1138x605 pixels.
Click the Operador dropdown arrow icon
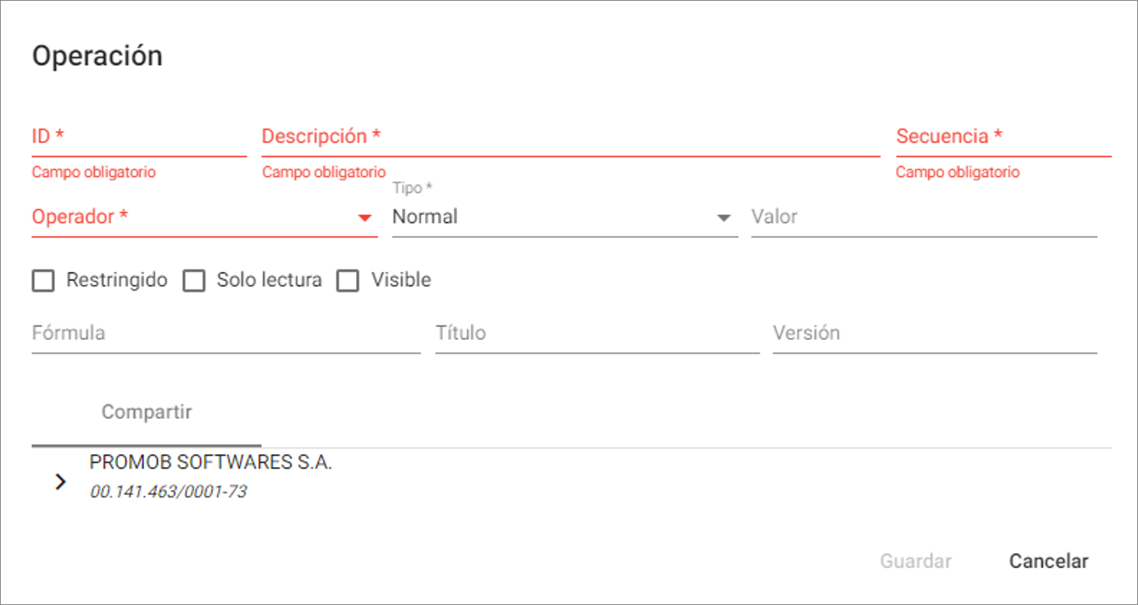[365, 218]
